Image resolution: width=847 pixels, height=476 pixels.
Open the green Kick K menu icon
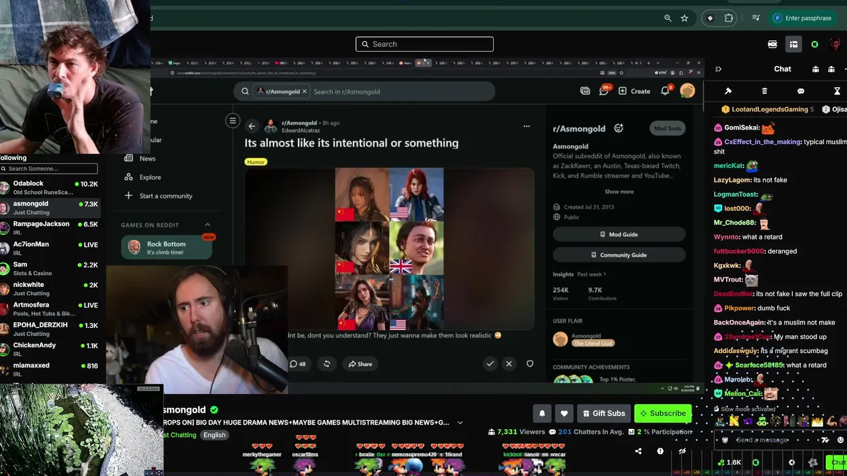[815, 44]
